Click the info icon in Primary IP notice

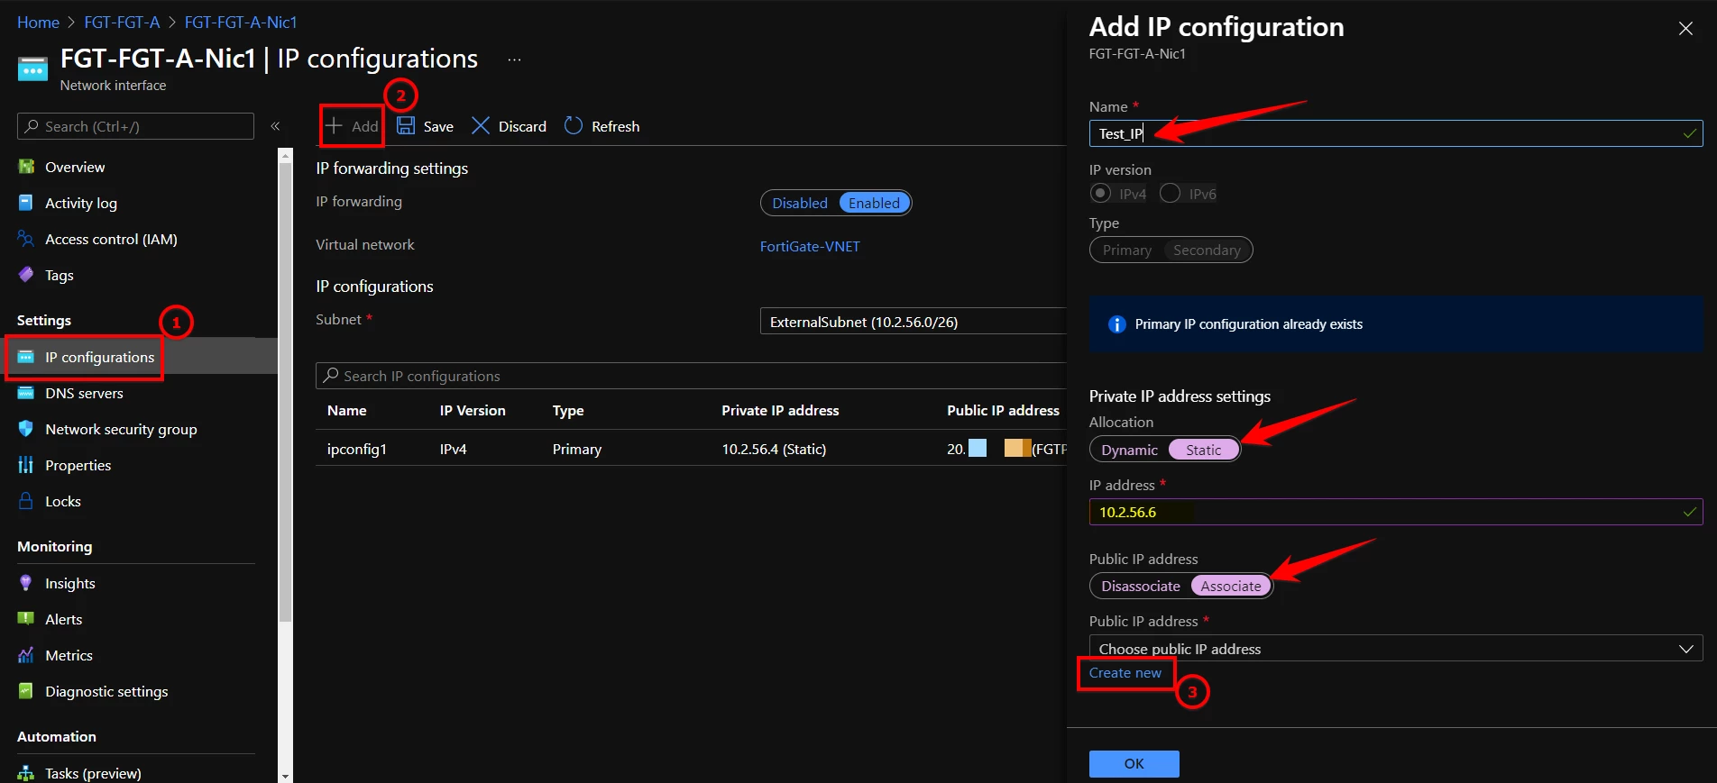click(1116, 324)
